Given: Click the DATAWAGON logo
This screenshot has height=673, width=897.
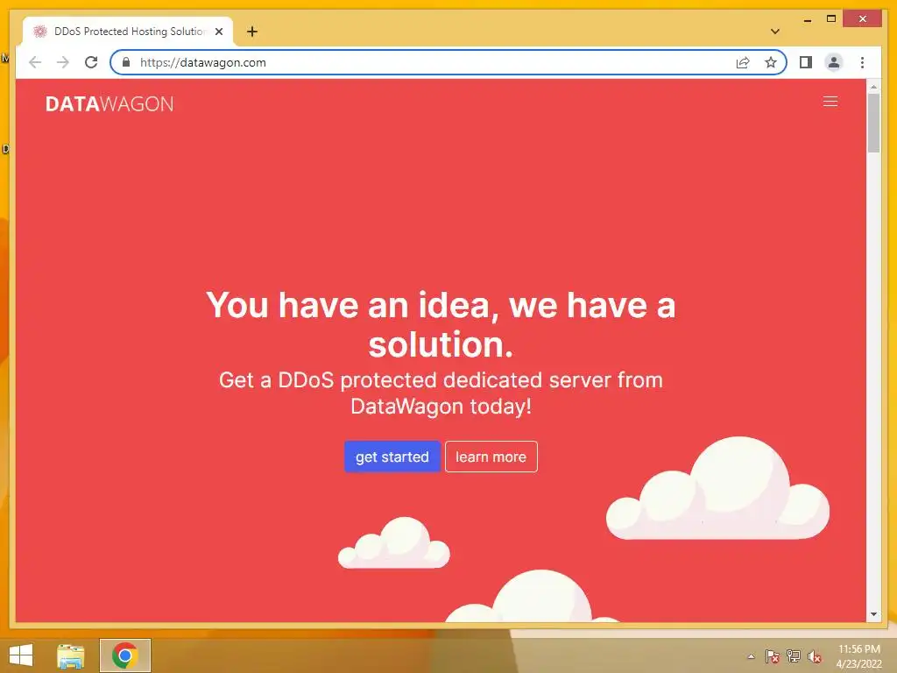Looking at the screenshot, I should [109, 103].
